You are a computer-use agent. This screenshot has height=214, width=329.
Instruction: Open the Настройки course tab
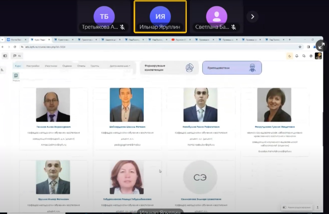click(33, 66)
